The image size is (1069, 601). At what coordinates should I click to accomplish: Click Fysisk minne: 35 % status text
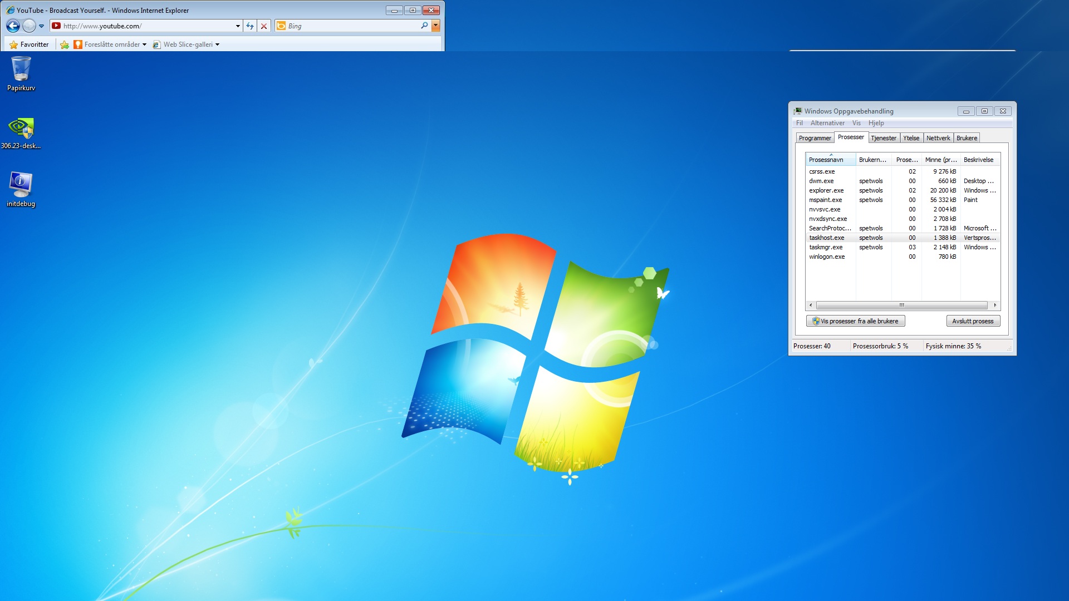[953, 346]
